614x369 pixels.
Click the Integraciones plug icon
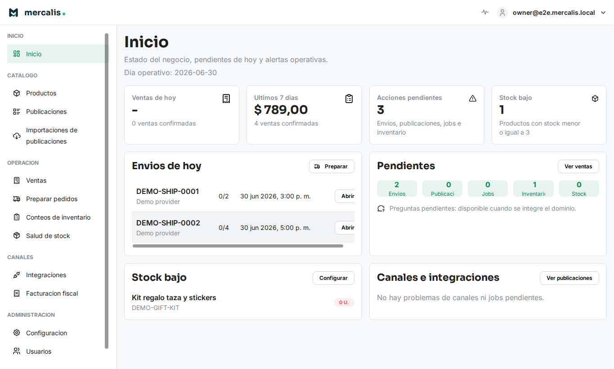click(17, 275)
